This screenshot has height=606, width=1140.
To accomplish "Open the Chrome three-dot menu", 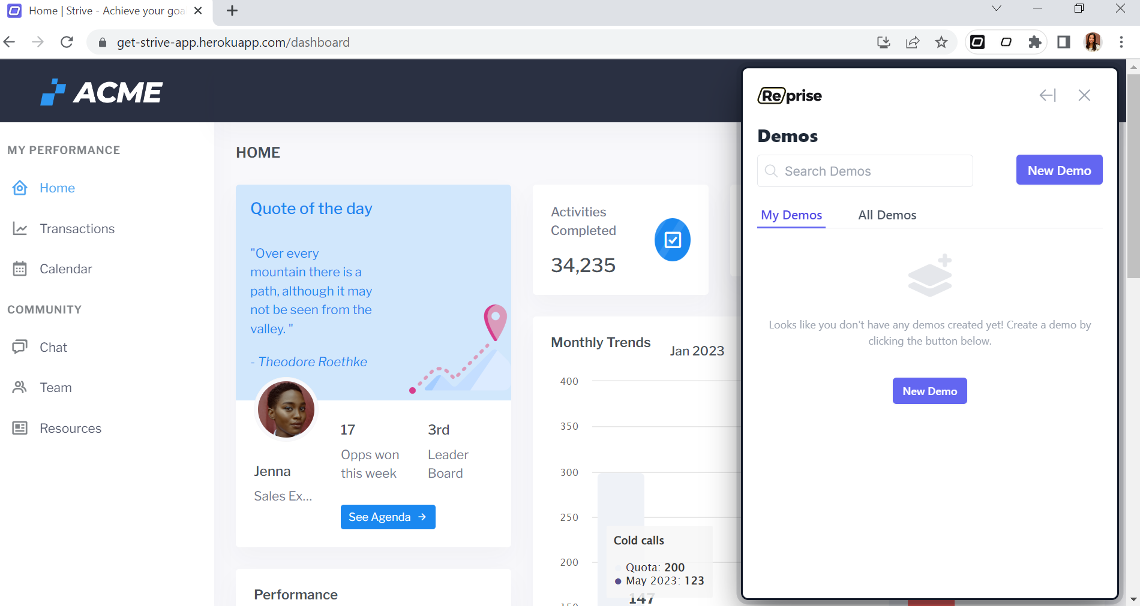I will pyautogui.click(x=1121, y=42).
